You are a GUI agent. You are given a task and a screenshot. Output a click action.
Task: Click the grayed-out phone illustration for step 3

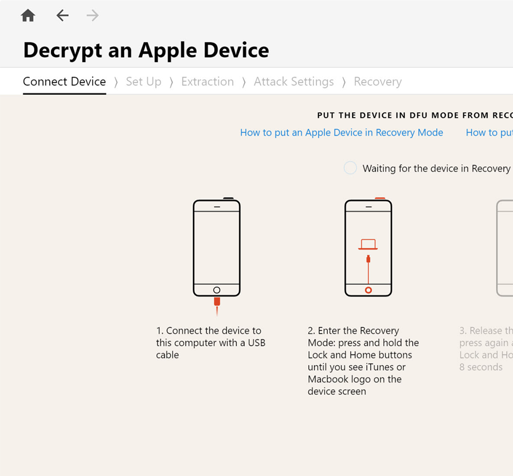[x=504, y=247]
